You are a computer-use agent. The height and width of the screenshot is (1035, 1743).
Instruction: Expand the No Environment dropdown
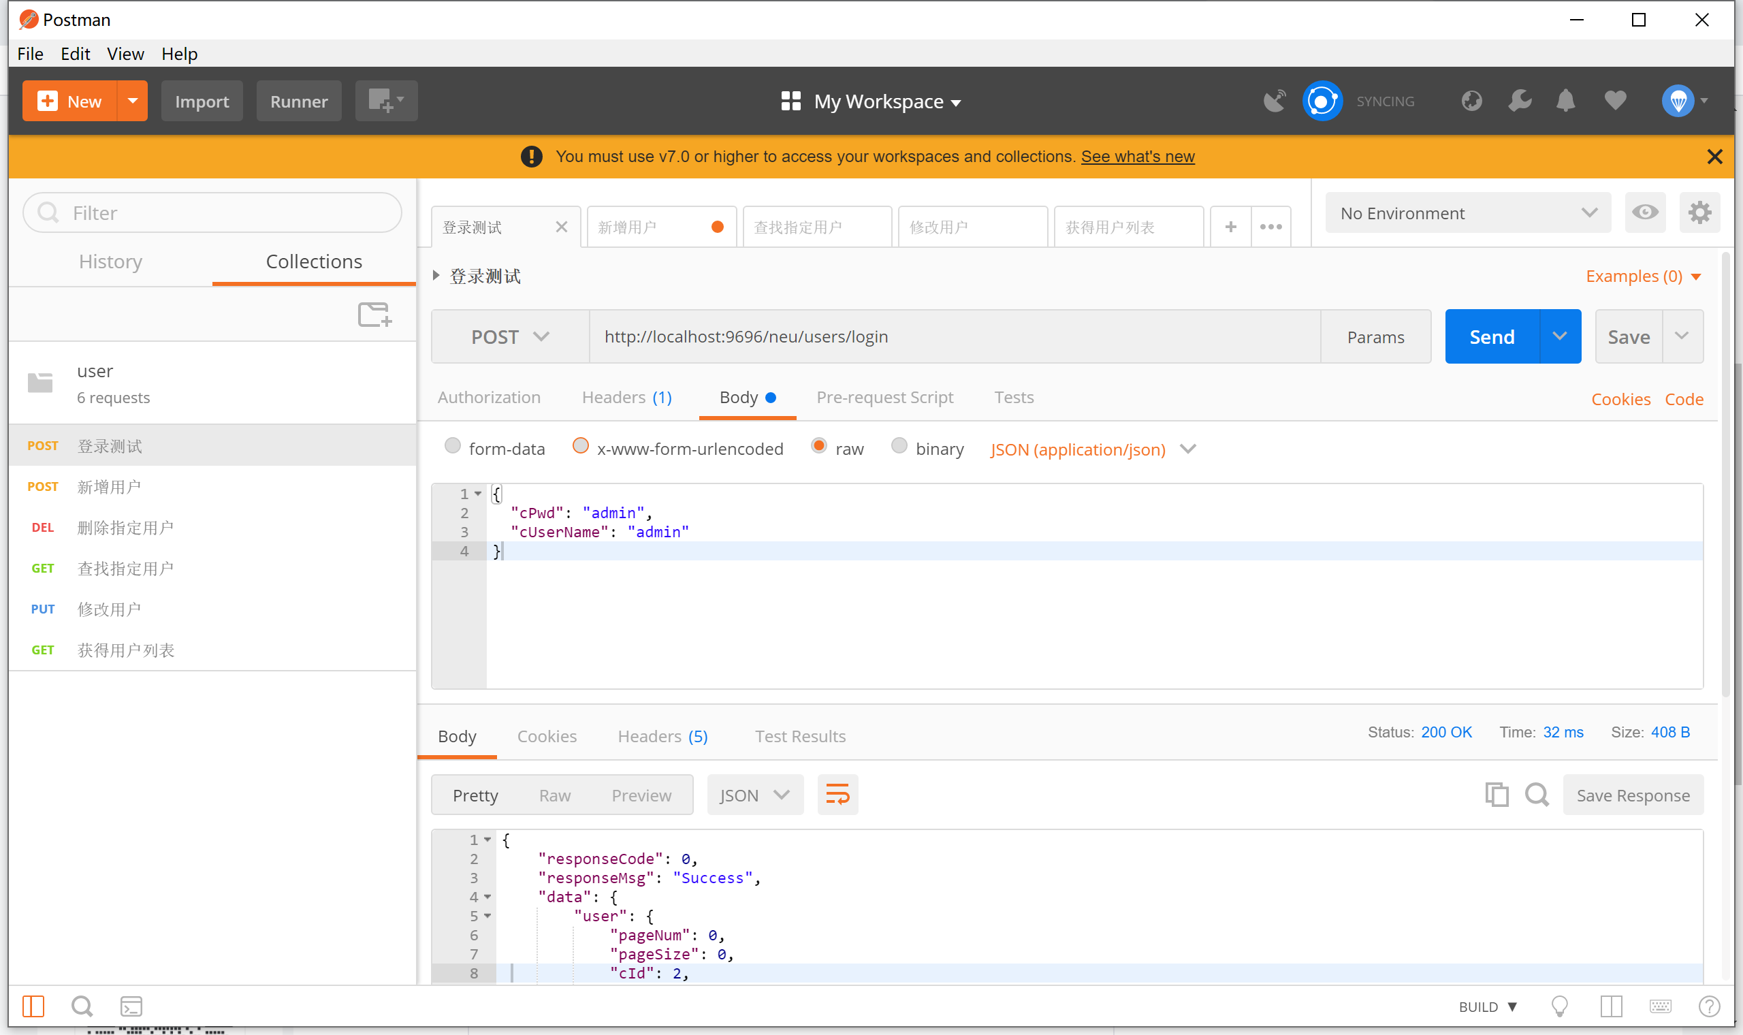tap(1467, 212)
